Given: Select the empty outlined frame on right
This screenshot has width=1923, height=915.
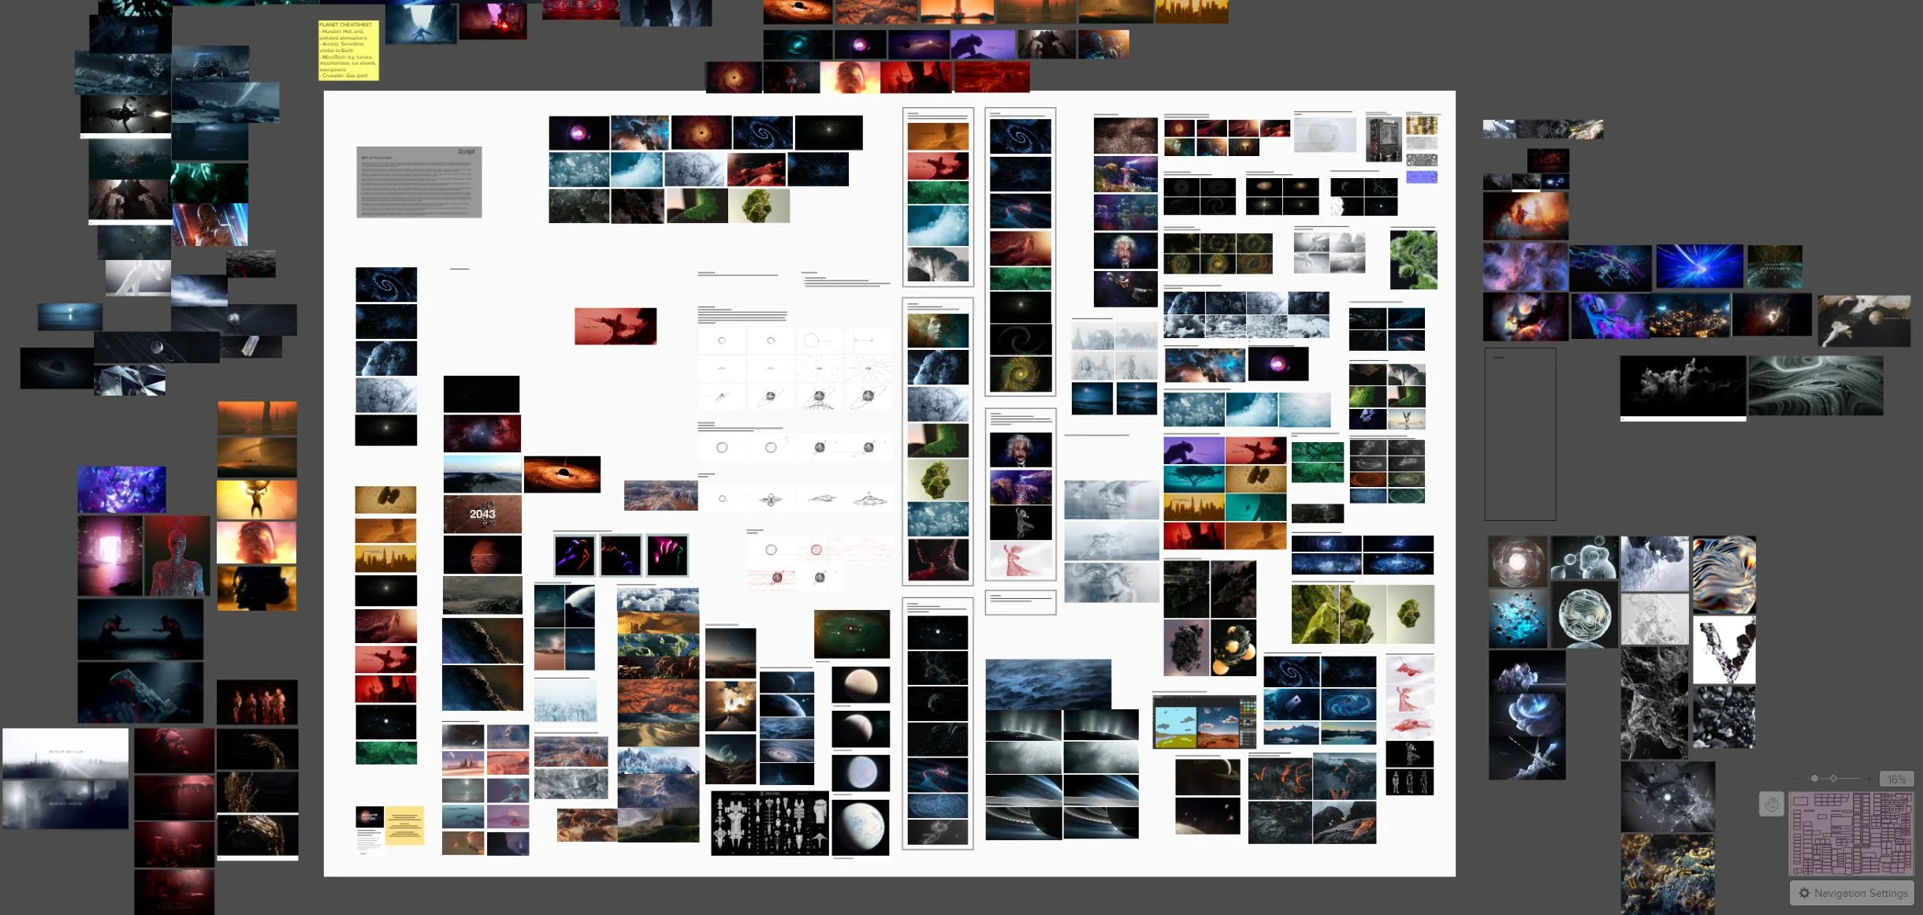Looking at the screenshot, I should (x=1519, y=434).
